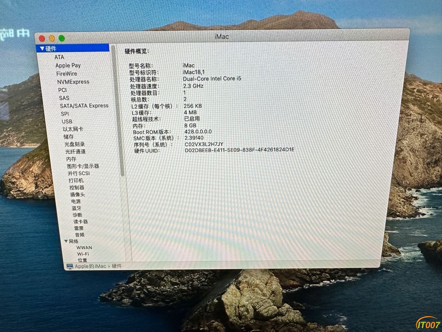Open the 打印机 printers entry
This screenshot has width=442, height=332.
(76, 180)
